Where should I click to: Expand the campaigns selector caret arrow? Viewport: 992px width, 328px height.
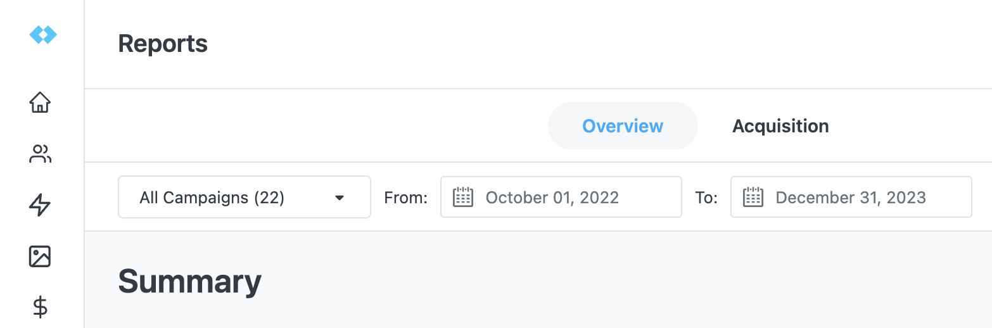[340, 198]
